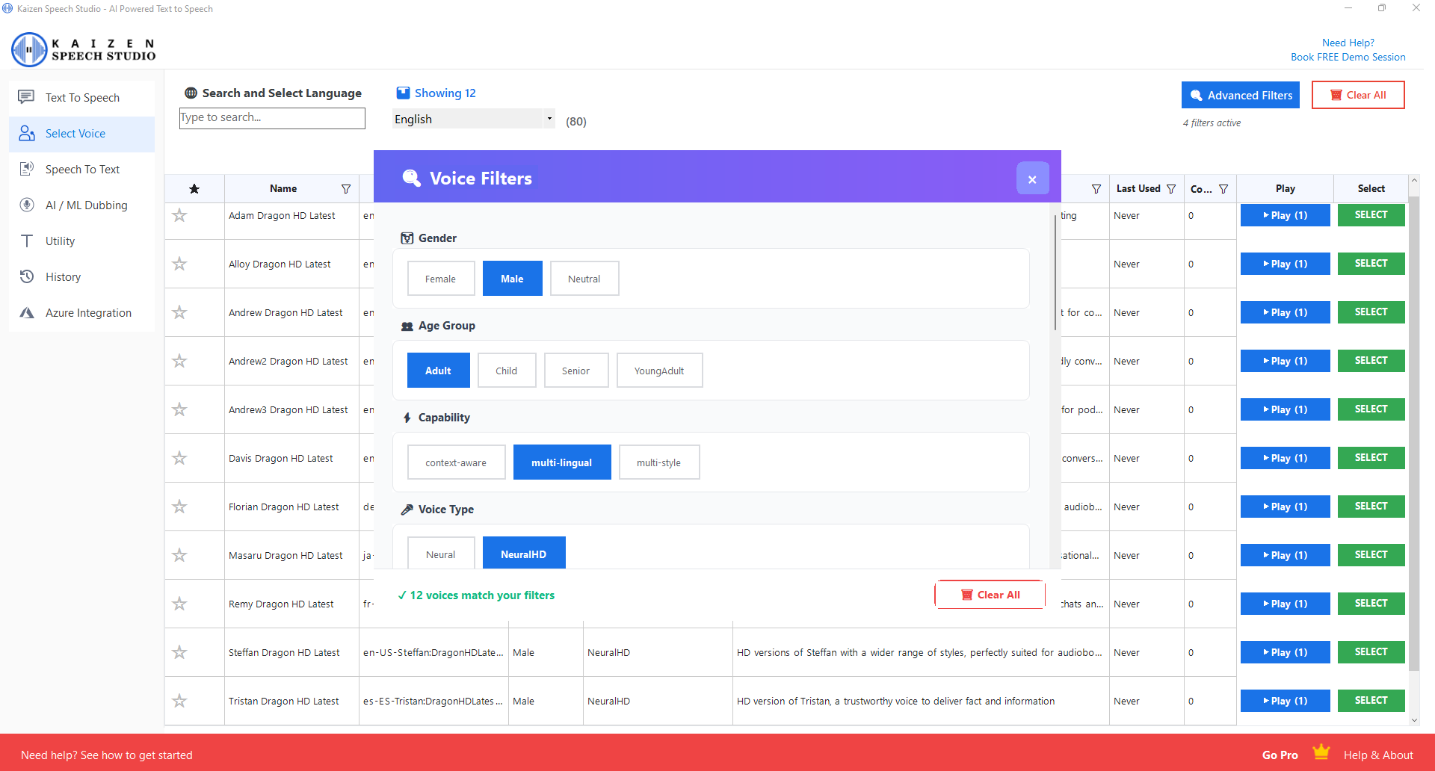Clear all active filters

pyautogui.click(x=1358, y=94)
